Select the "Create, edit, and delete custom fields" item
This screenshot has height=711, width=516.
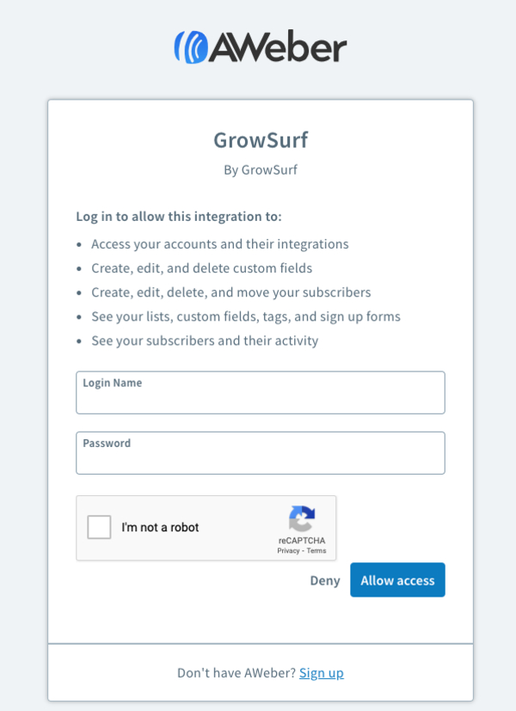point(201,267)
